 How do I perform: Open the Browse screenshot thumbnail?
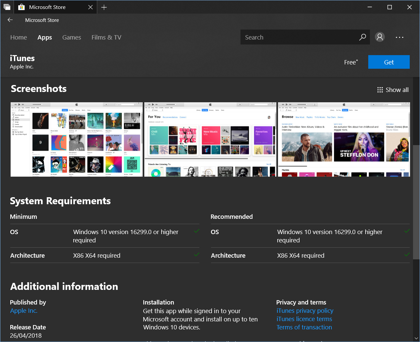(344, 139)
